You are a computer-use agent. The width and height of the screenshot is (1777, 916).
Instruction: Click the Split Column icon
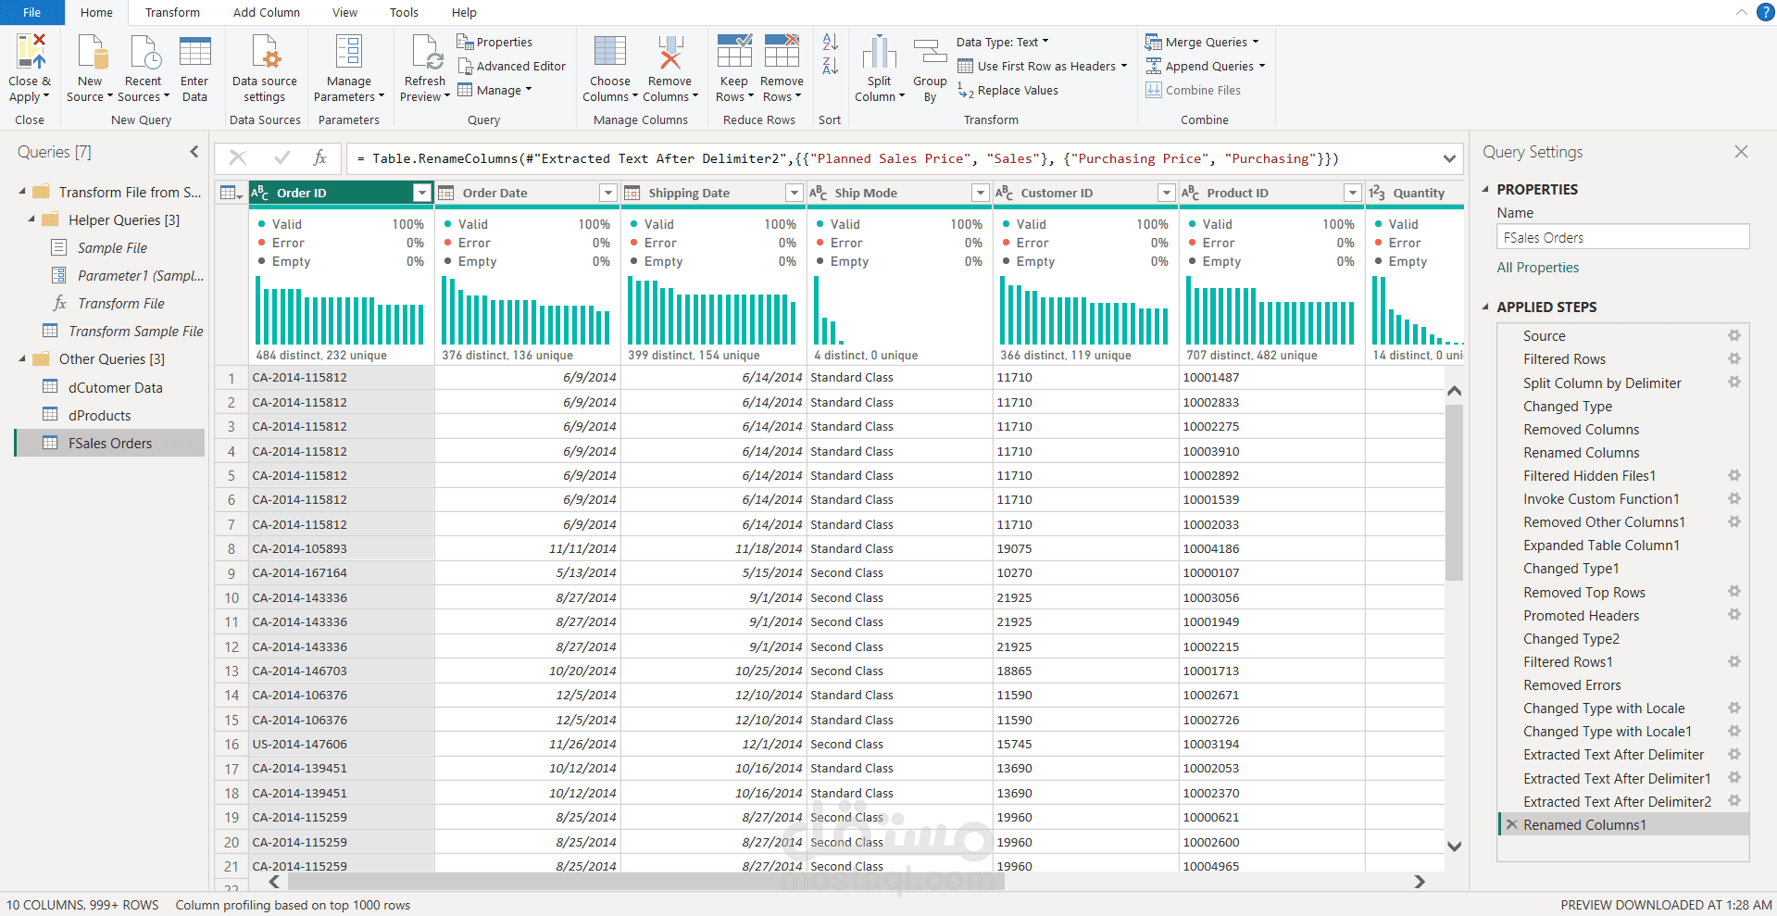[879, 53]
